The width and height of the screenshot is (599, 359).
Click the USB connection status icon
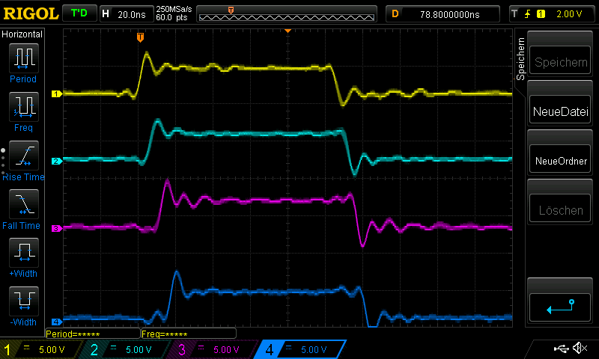561,349
